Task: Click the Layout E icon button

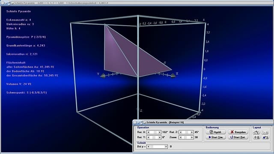Action: pyautogui.click(x=256, y=133)
